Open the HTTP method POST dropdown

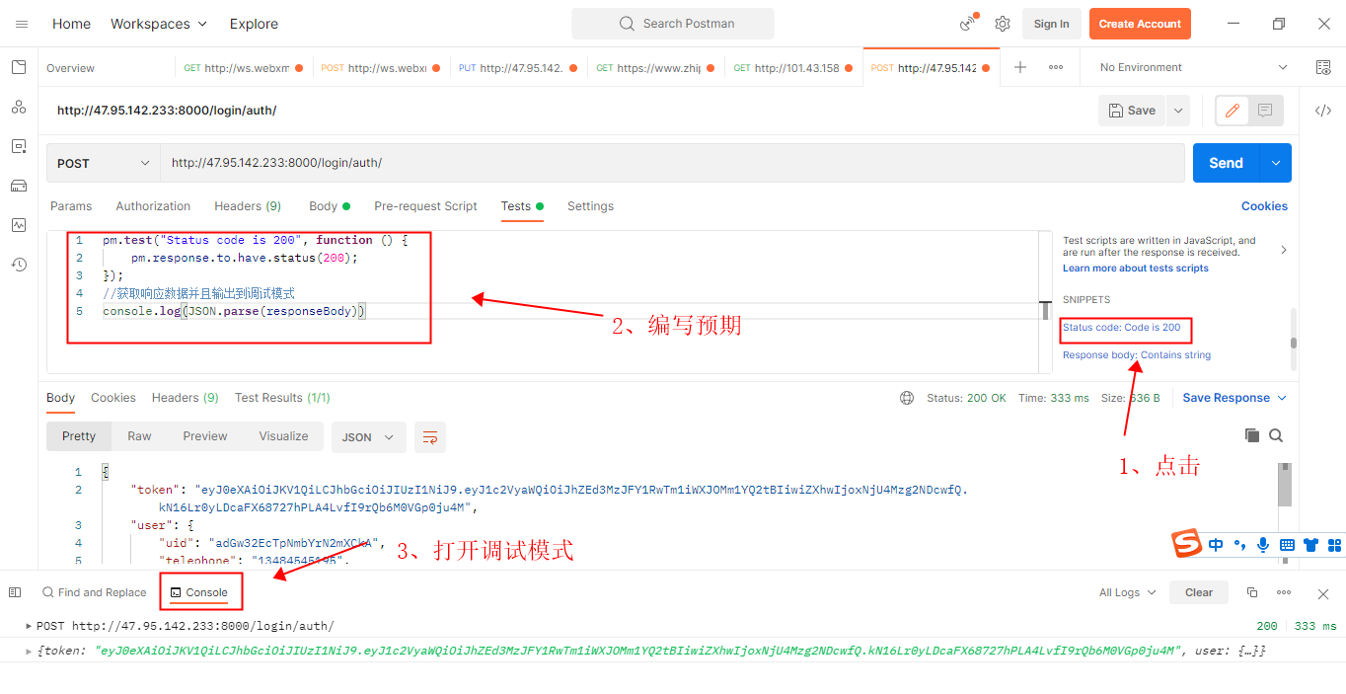pos(104,163)
